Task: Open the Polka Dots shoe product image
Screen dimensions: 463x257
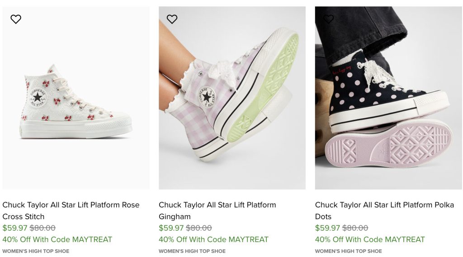Action: pyautogui.click(x=388, y=104)
